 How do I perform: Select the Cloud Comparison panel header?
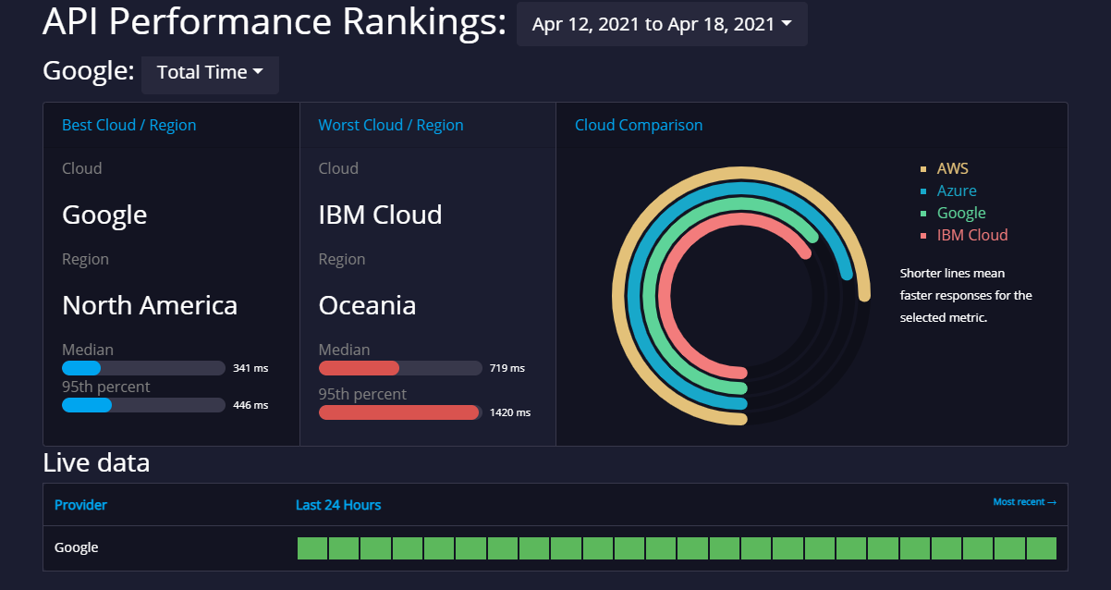coord(639,125)
